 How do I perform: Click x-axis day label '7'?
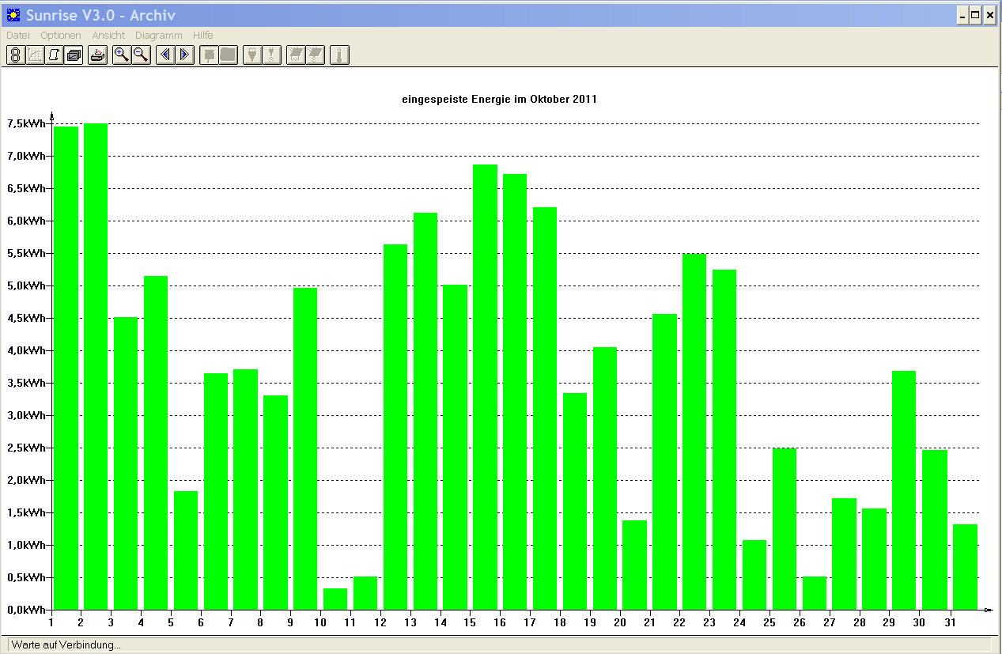click(231, 622)
